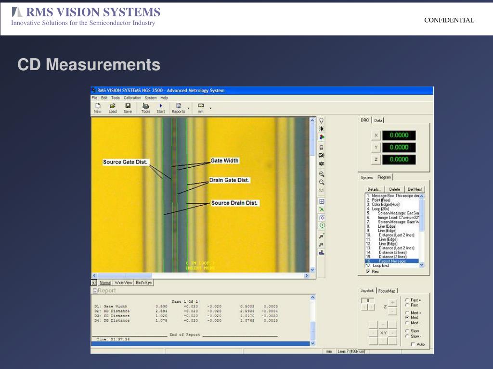Click the snapshot camera icon
493x369 pixels.
click(x=321, y=163)
